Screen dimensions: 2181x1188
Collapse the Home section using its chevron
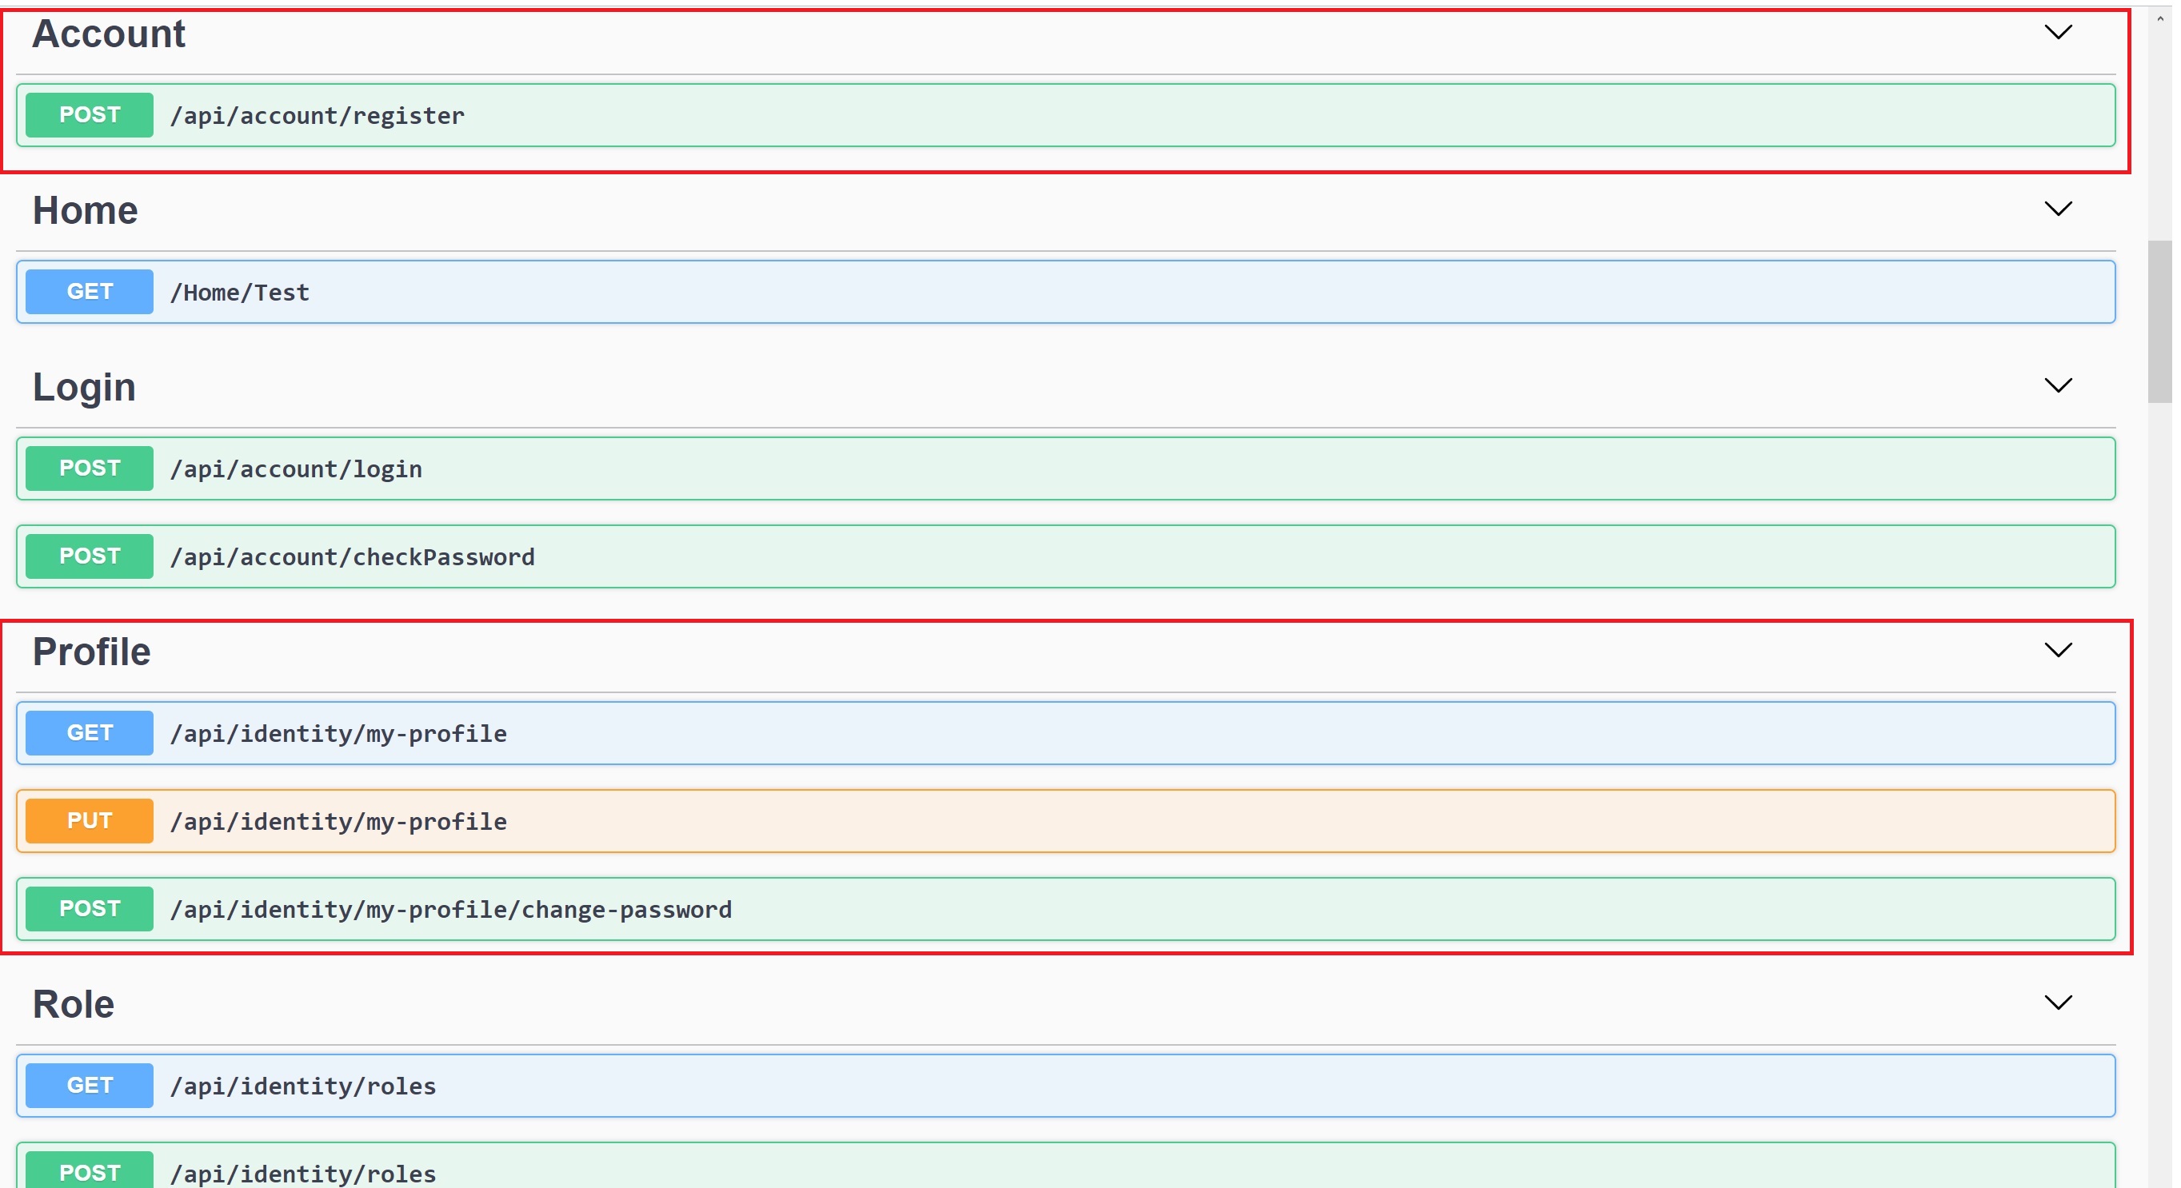point(2059,208)
